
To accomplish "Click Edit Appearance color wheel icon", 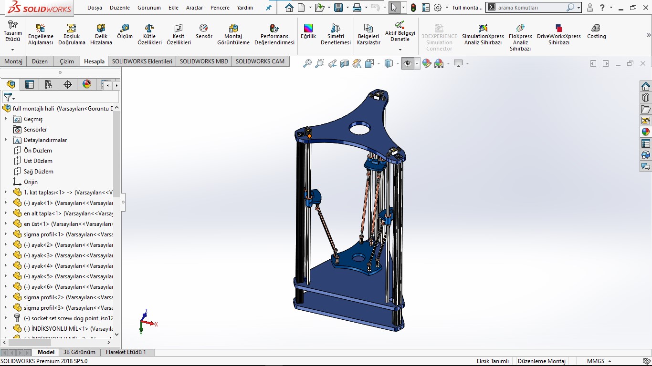I will click(427, 63).
